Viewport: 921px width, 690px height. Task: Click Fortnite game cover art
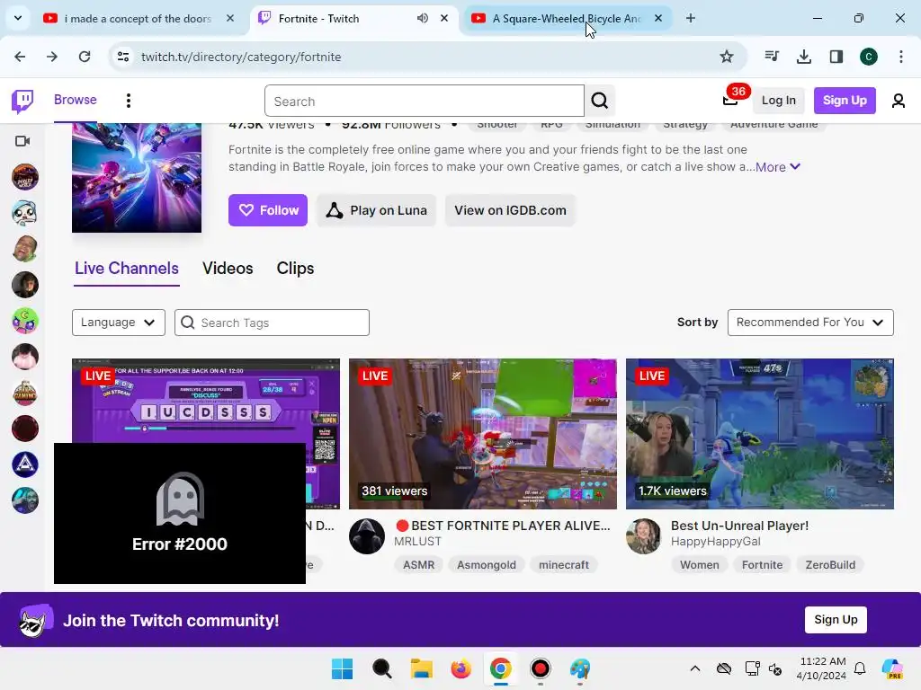point(137,178)
